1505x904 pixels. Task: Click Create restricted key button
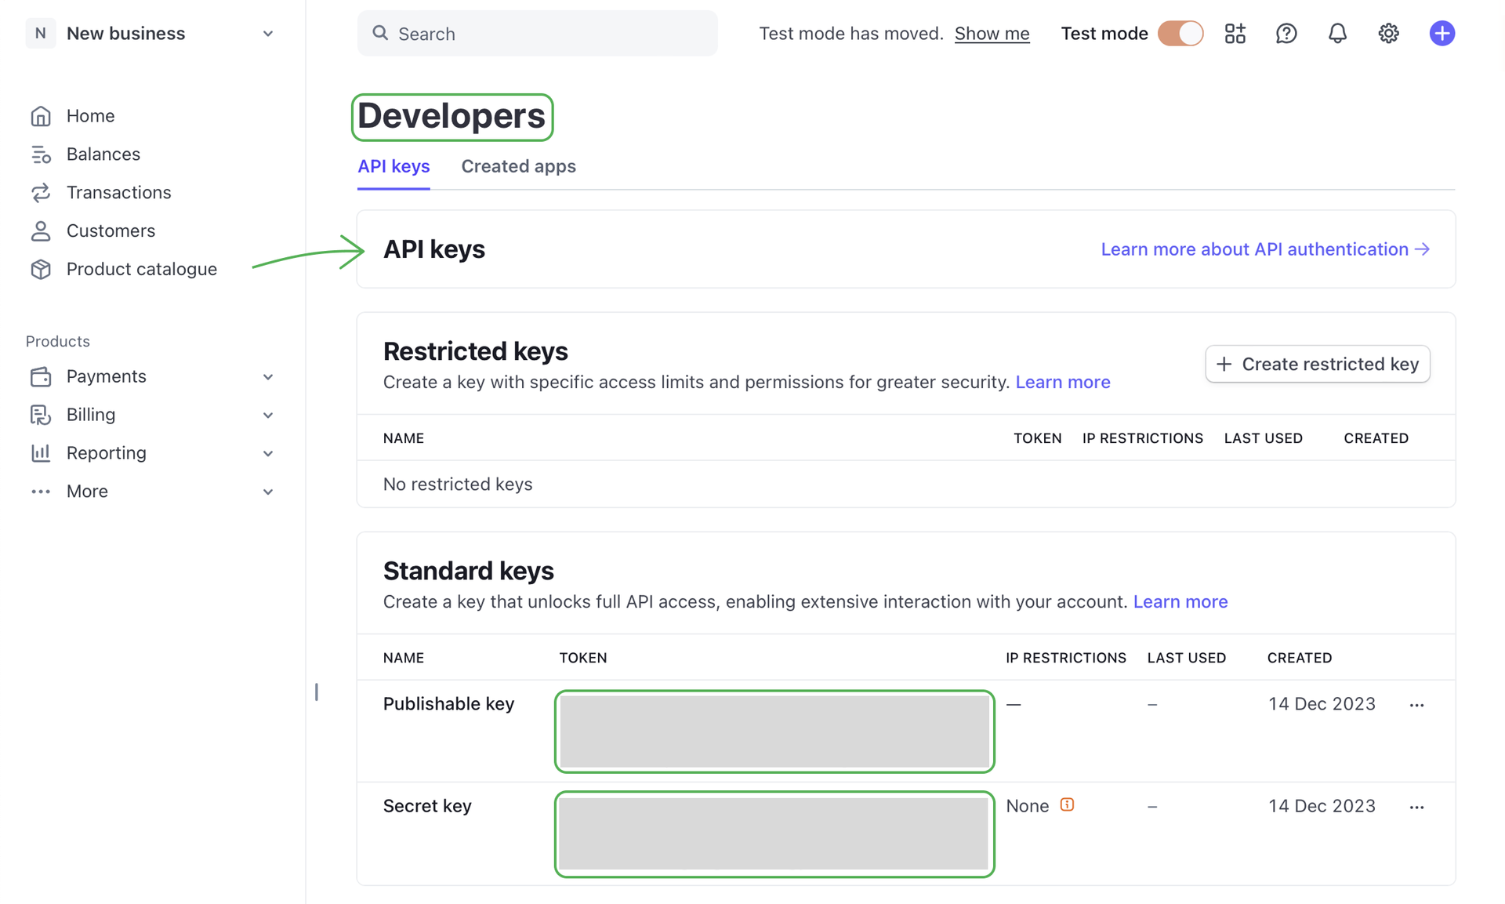(1317, 364)
